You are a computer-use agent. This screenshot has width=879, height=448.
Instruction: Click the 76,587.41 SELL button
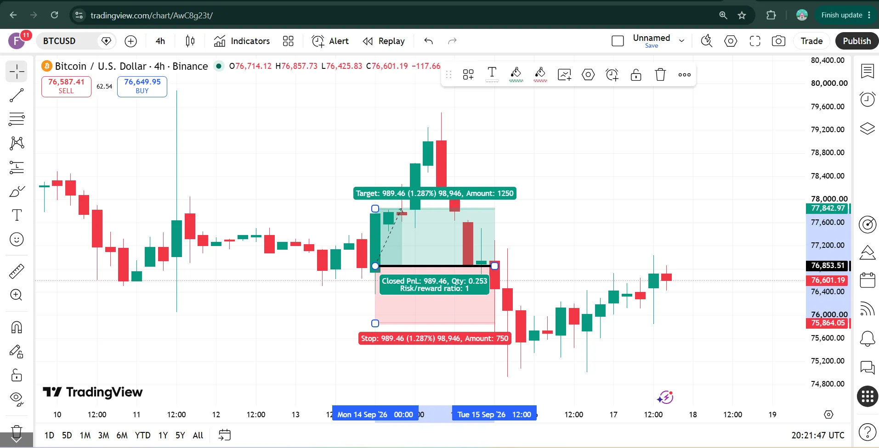(x=66, y=86)
